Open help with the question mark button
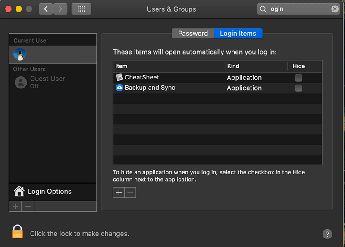This screenshot has height=247, width=345. pyautogui.click(x=327, y=234)
